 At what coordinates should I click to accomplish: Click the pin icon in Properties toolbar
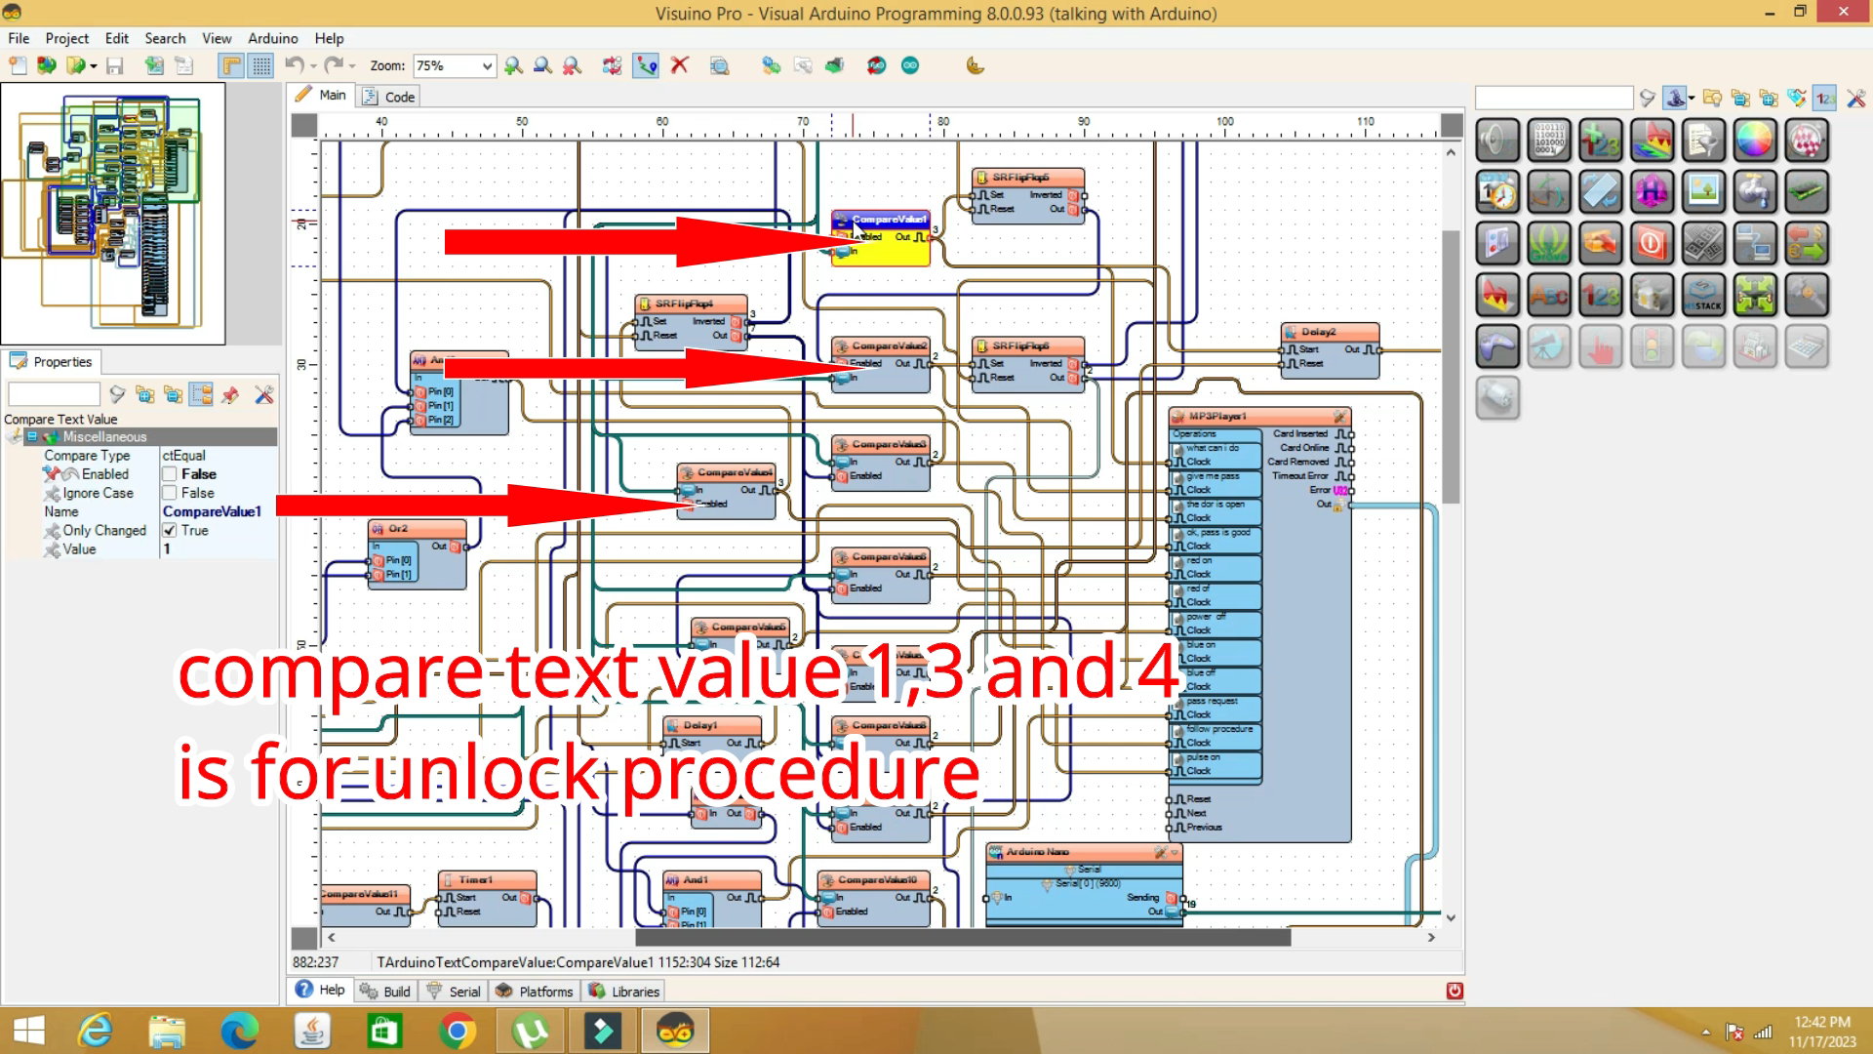click(x=230, y=394)
